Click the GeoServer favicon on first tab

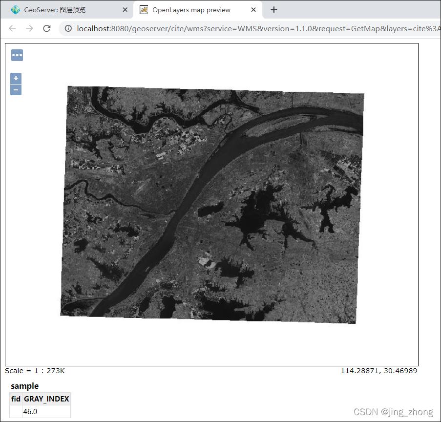click(16, 10)
